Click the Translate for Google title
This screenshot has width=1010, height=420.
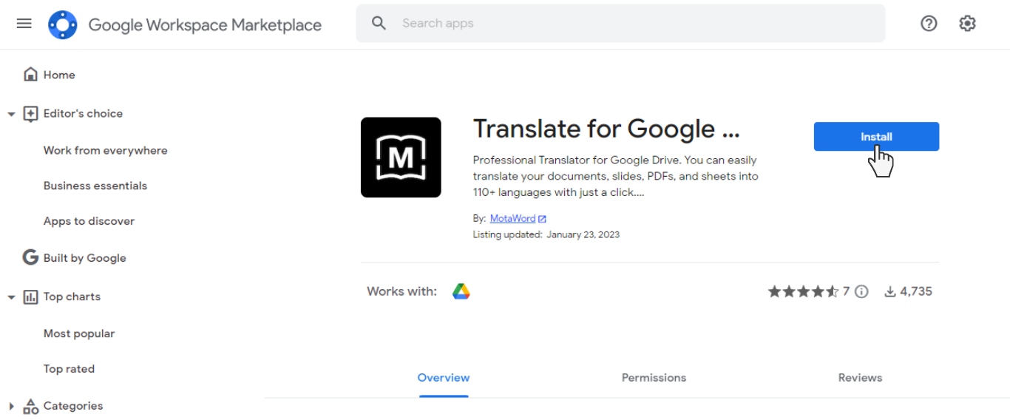pyautogui.click(x=606, y=129)
